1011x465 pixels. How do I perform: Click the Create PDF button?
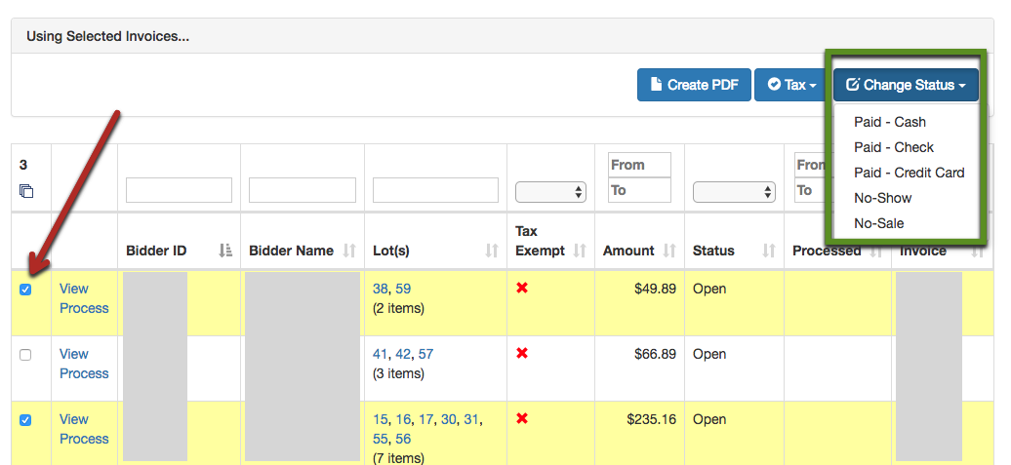[x=694, y=85]
